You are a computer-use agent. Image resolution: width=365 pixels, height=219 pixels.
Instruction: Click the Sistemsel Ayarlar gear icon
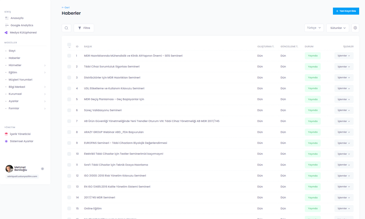[6, 142]
